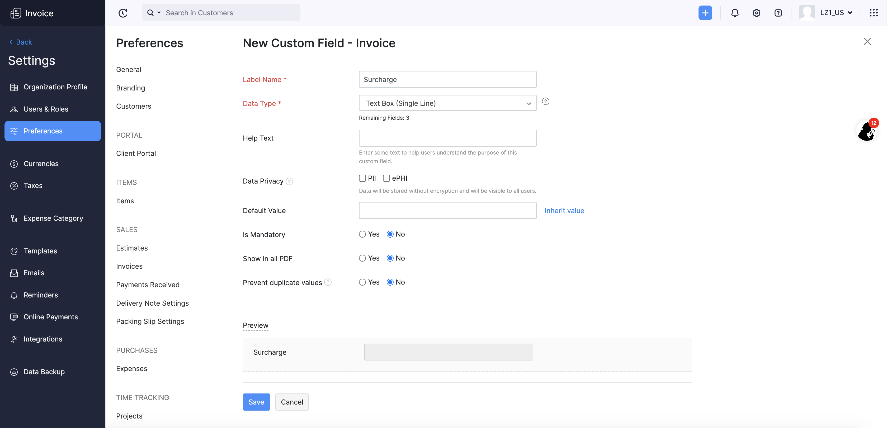This screenshot has width=887, height=428.
Task: Open the help question mark icon
Action: [x=778, y=13]
